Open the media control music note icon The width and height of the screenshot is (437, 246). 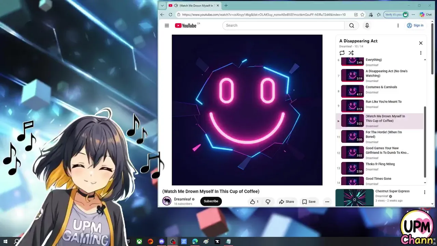(371, 15)
